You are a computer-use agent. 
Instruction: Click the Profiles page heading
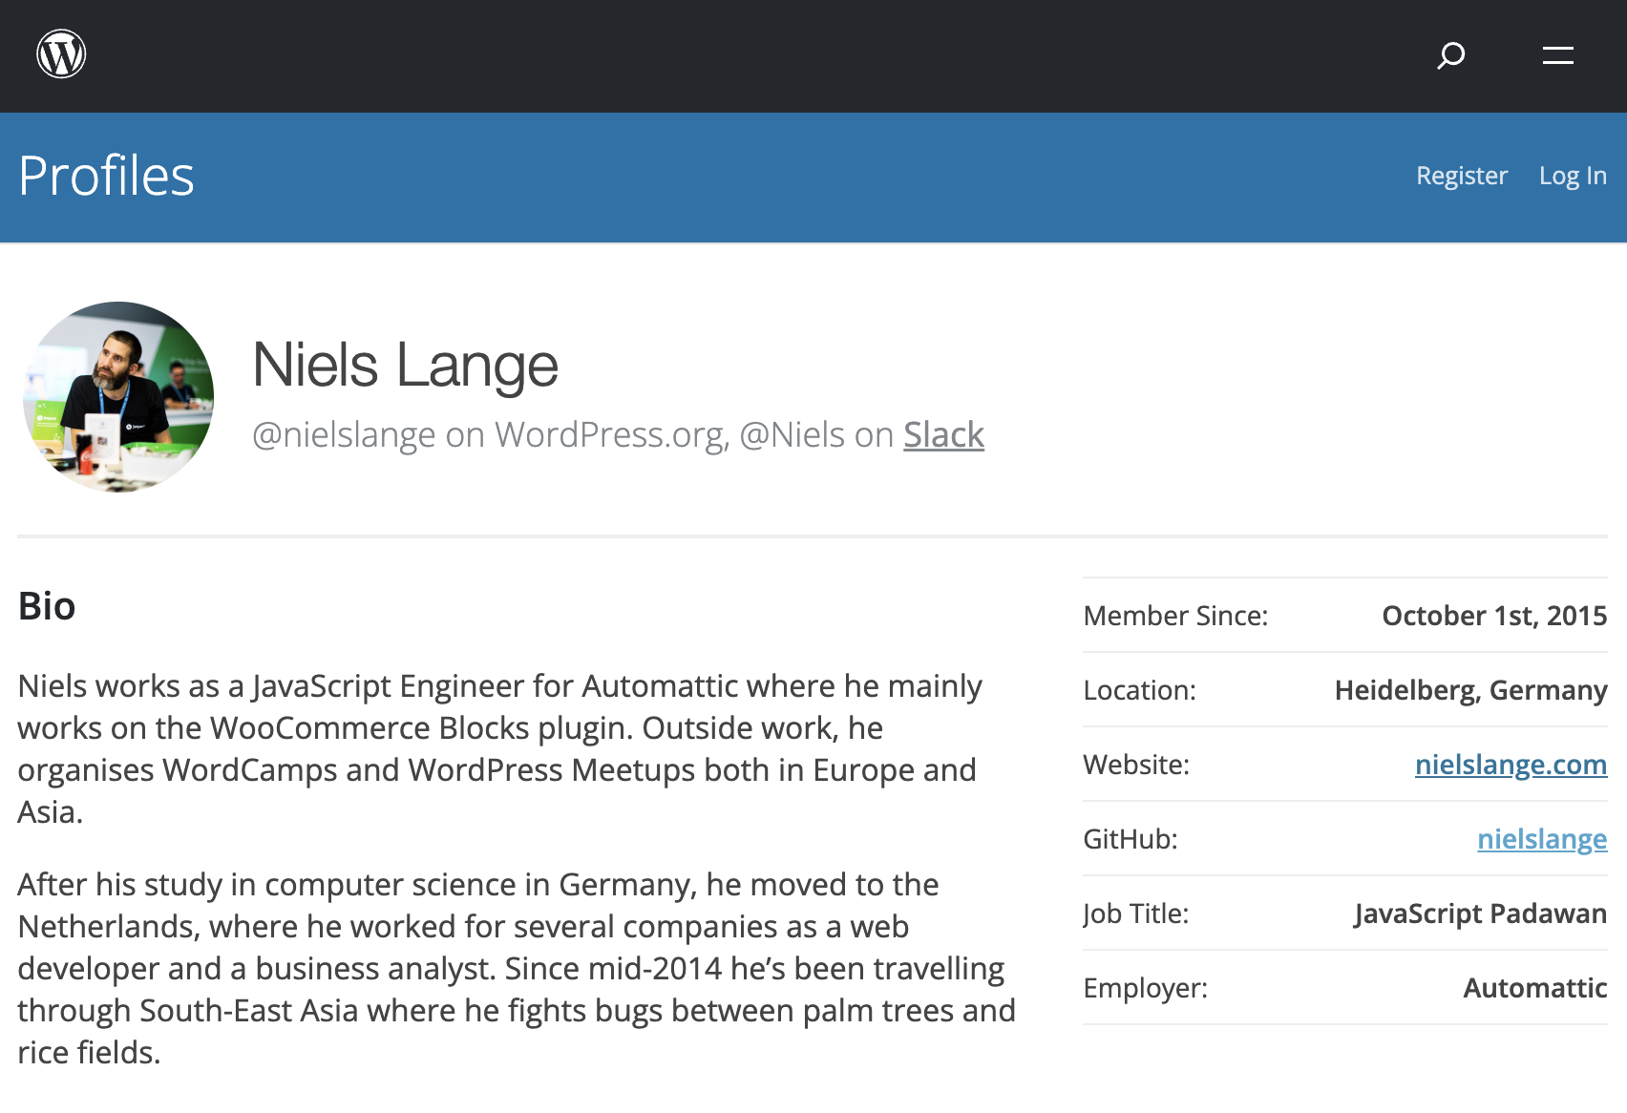click(107, 176)
